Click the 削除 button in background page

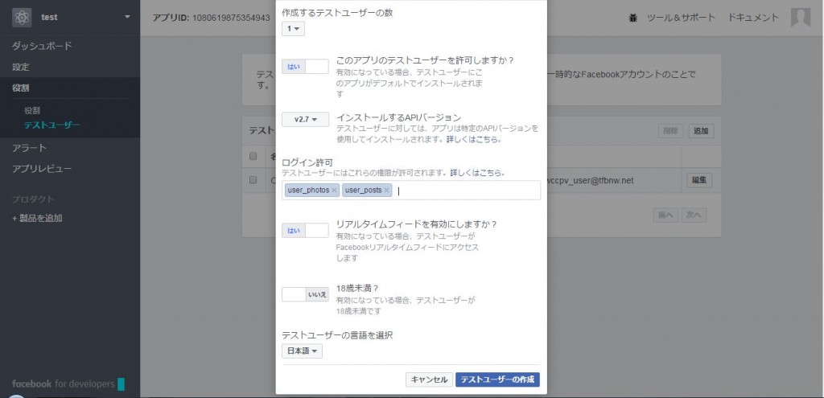(x=671, y=131)
